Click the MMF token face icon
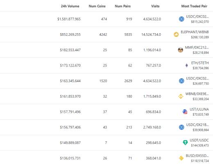 pyautogui.click(x=181, y=50)
